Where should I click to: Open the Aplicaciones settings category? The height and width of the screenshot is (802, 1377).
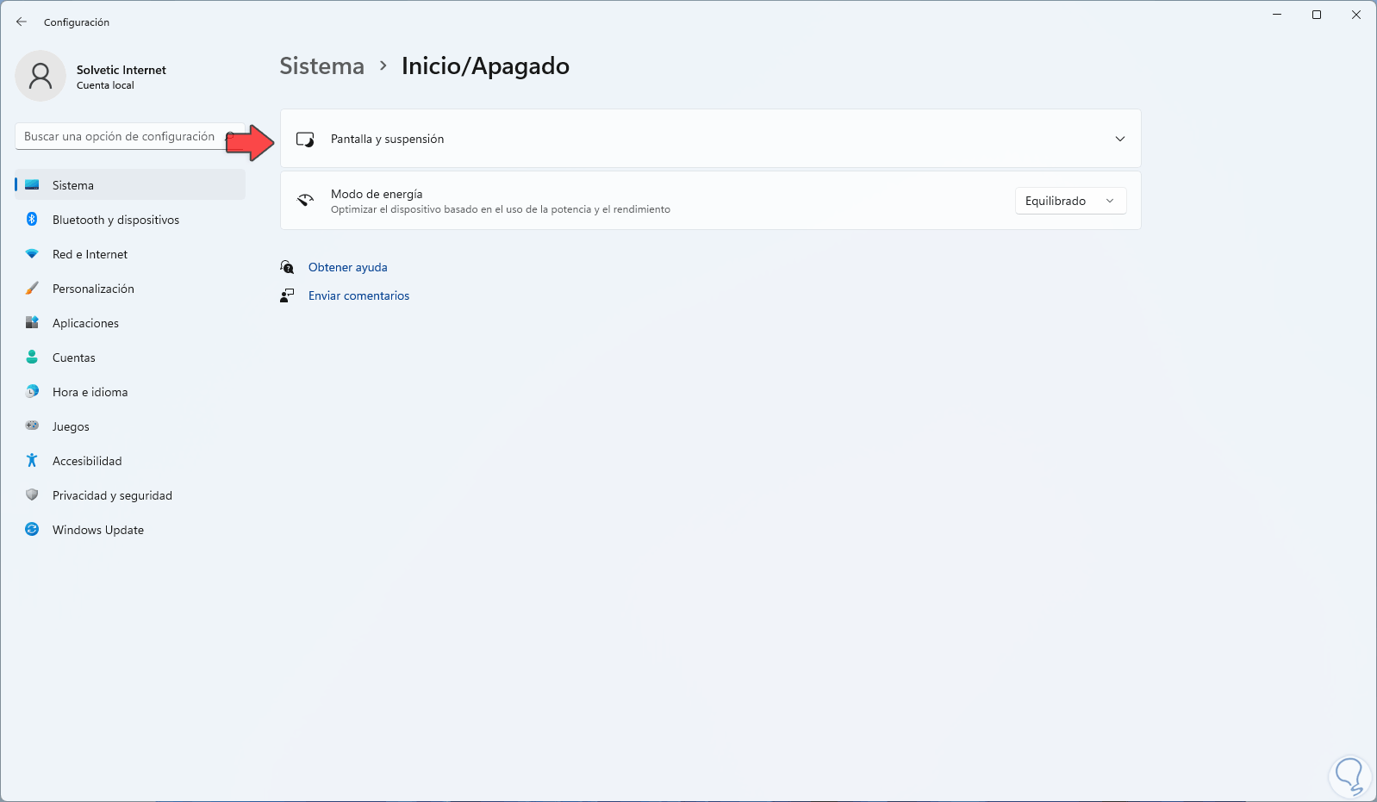[85, 323]
